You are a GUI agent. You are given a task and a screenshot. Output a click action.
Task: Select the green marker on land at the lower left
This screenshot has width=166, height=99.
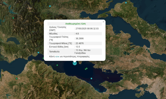(x=17, y=78)
